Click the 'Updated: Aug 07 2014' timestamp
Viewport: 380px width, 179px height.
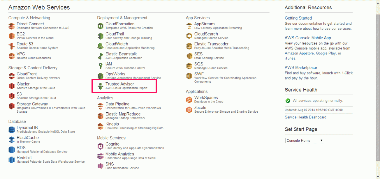(x=314, y=110)
